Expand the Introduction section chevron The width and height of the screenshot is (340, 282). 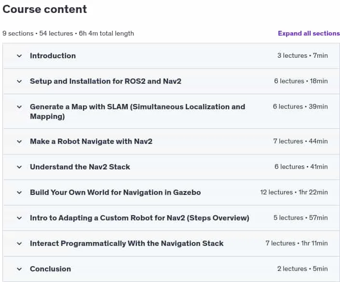19,56
